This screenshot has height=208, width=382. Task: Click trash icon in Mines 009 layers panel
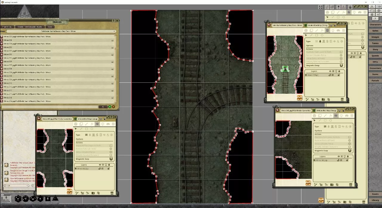click(x=342, y=99)
